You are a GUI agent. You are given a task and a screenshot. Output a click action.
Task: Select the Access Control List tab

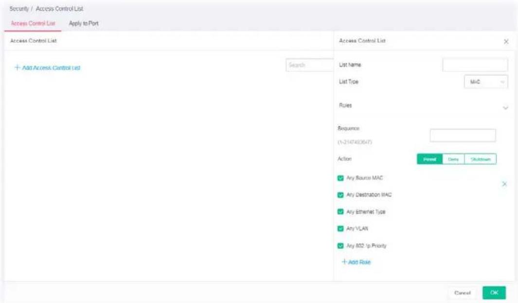(33, 23)
